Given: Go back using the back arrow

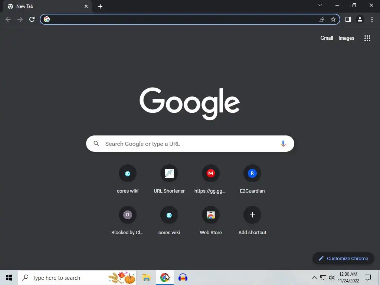Looking at the screenshot, I should coord(8,19).
